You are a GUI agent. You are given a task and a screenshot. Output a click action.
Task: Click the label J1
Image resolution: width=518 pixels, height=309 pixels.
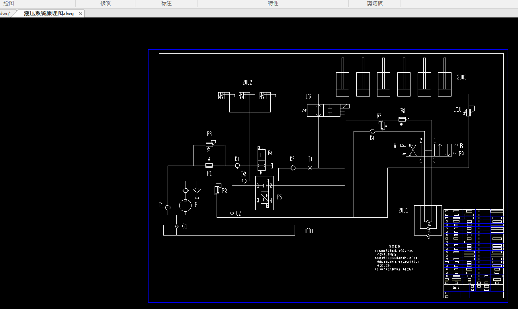click(x=310, y=159)
